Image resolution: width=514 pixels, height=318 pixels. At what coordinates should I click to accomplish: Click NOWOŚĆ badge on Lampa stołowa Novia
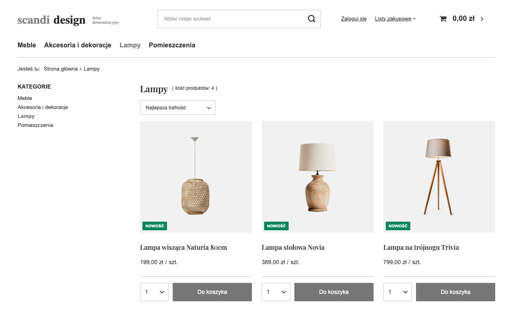(x=276, y=226)
